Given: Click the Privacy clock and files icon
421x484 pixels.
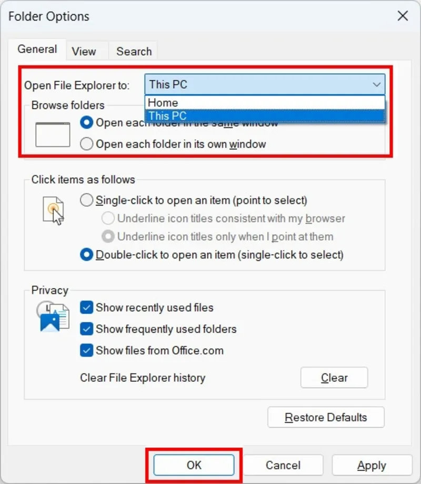Looking at the screenshot, I should point(53,317).
